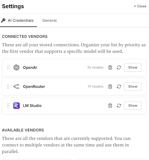149x160 pixels.
Task: Switch to the General tab
Action: 49,20
